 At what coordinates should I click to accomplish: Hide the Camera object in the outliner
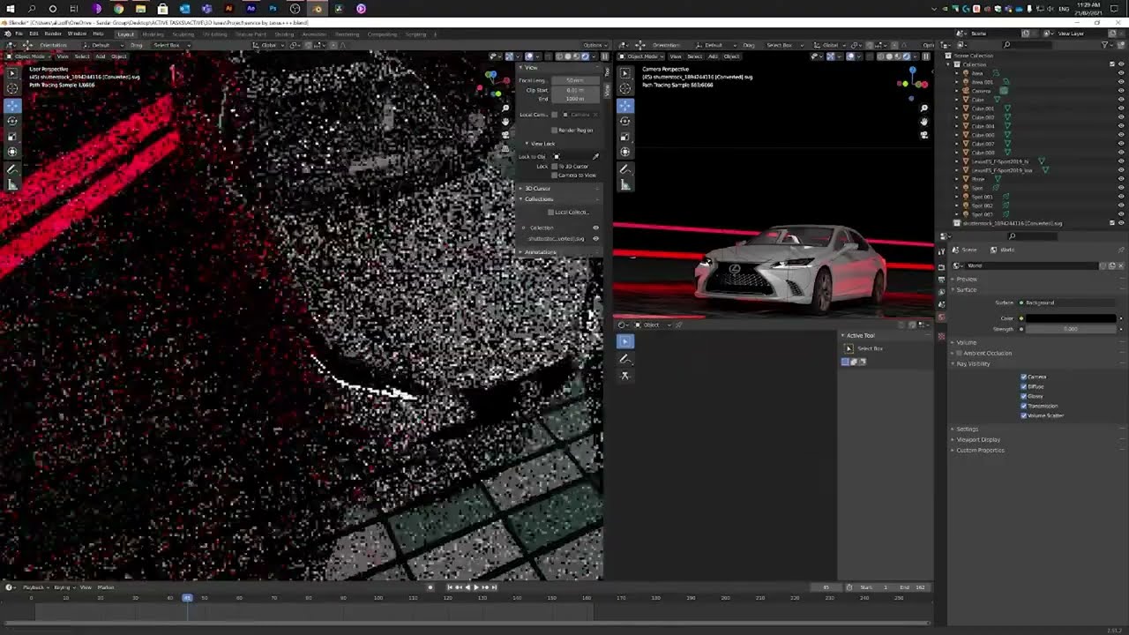tap(1121, 91)
